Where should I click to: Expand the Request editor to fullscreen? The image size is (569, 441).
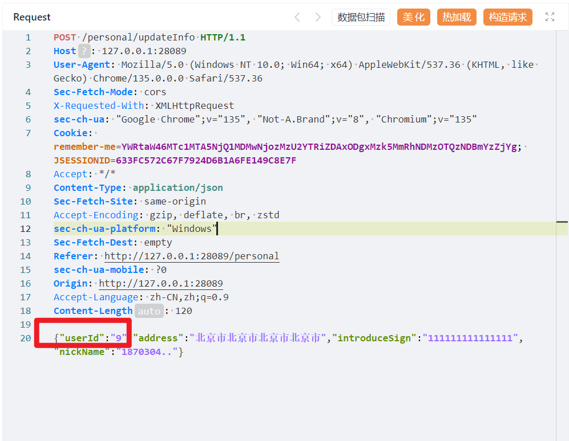(550, 17)
